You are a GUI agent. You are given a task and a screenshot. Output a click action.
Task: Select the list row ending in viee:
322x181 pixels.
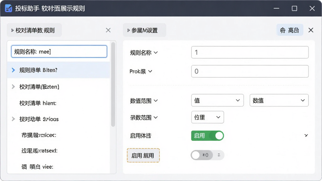58,167
